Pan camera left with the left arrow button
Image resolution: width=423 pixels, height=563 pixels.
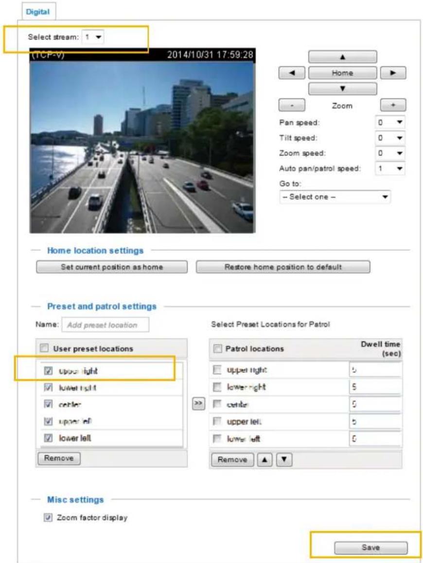pyautogui.click(x=292, y=73)
